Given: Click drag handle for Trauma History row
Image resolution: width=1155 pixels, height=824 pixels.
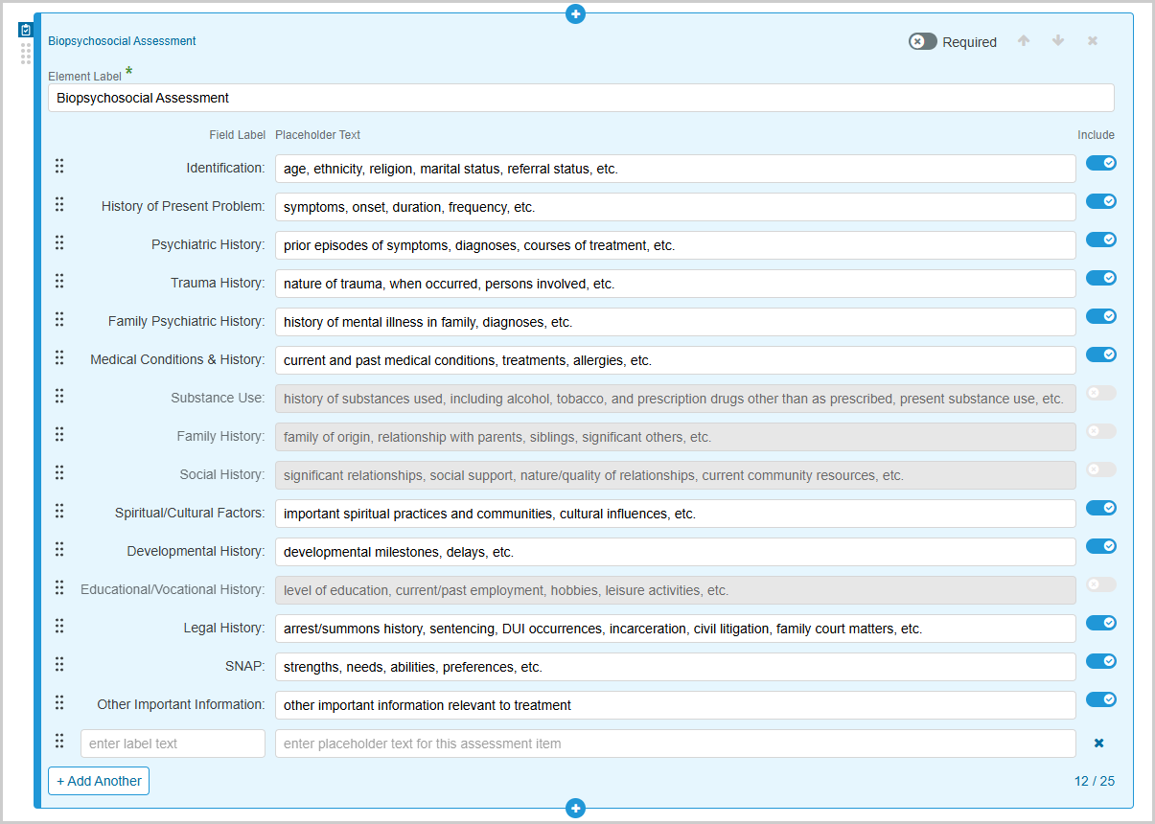Looking at the screenshot, I should coord(59,281).
